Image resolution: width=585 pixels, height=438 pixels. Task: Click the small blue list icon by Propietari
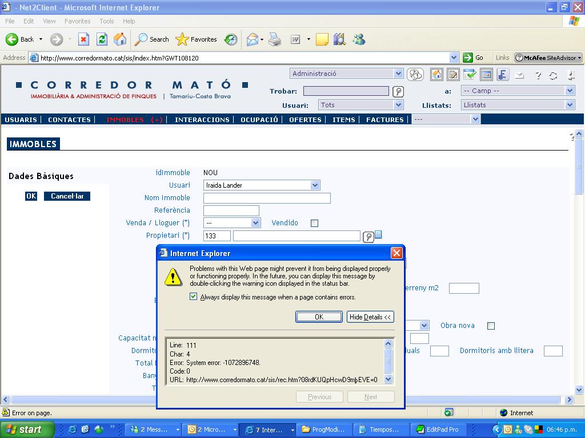pos(378,234)
